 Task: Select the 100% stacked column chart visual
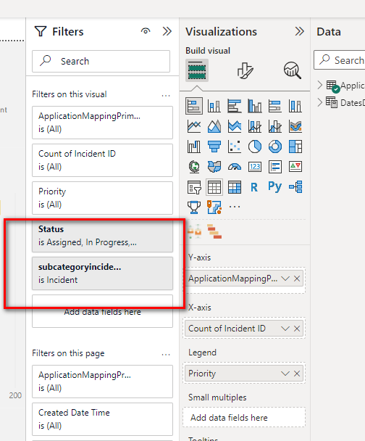(295, 106)
